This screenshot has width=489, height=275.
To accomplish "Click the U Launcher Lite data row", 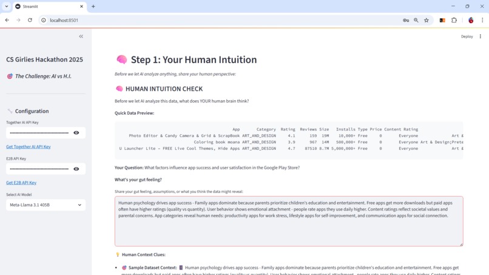I will 290,149.
